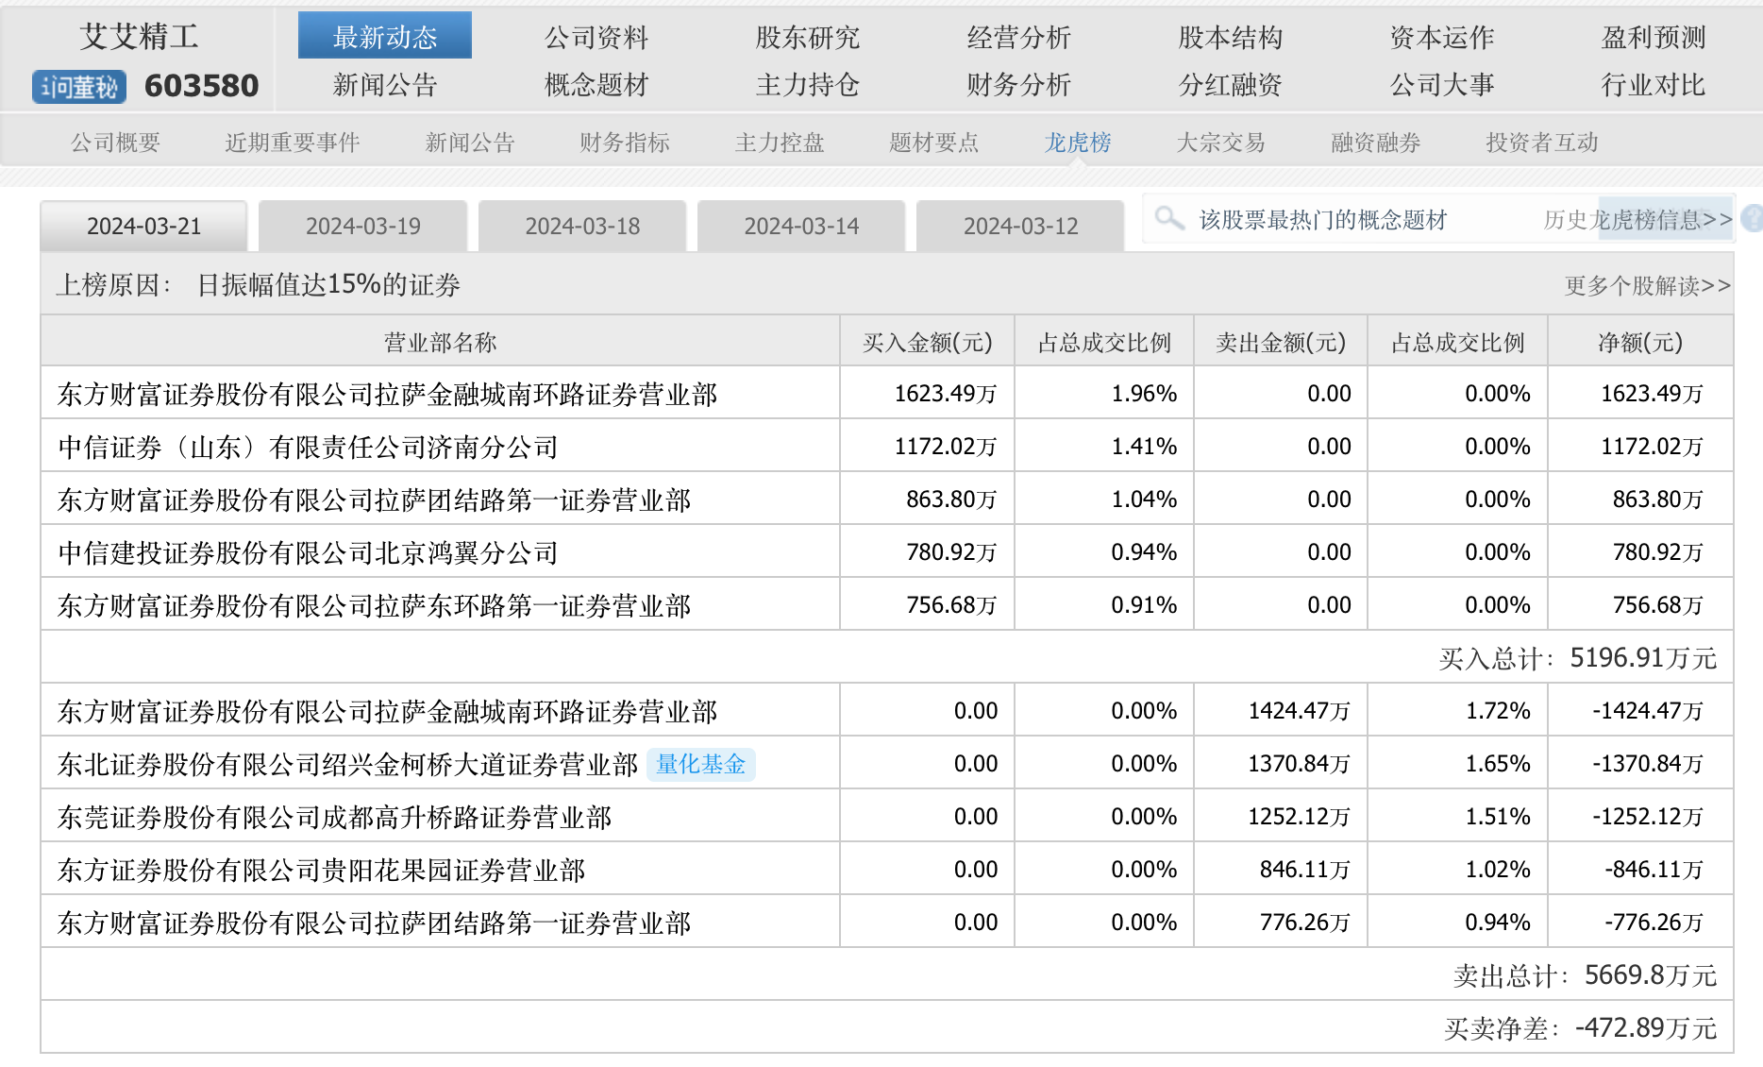Select the 2024-03-21 date tab

click(x=143, y=226)
